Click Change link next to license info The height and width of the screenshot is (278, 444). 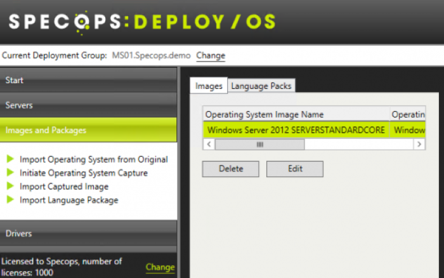point(160,267)
